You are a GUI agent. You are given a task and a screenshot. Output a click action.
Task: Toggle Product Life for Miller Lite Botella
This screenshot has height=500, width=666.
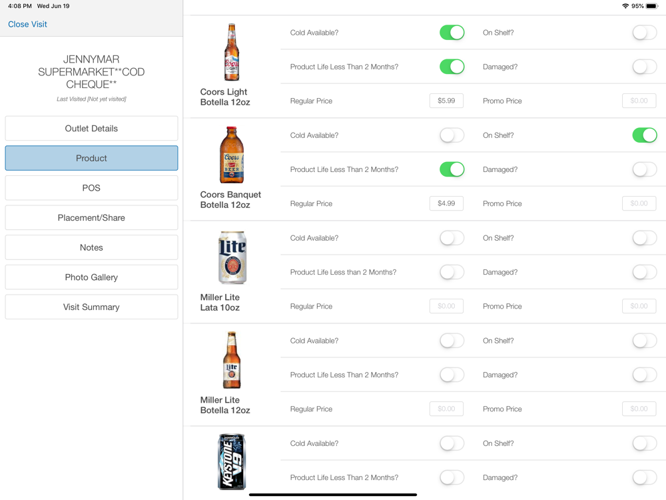click(452, 375)
